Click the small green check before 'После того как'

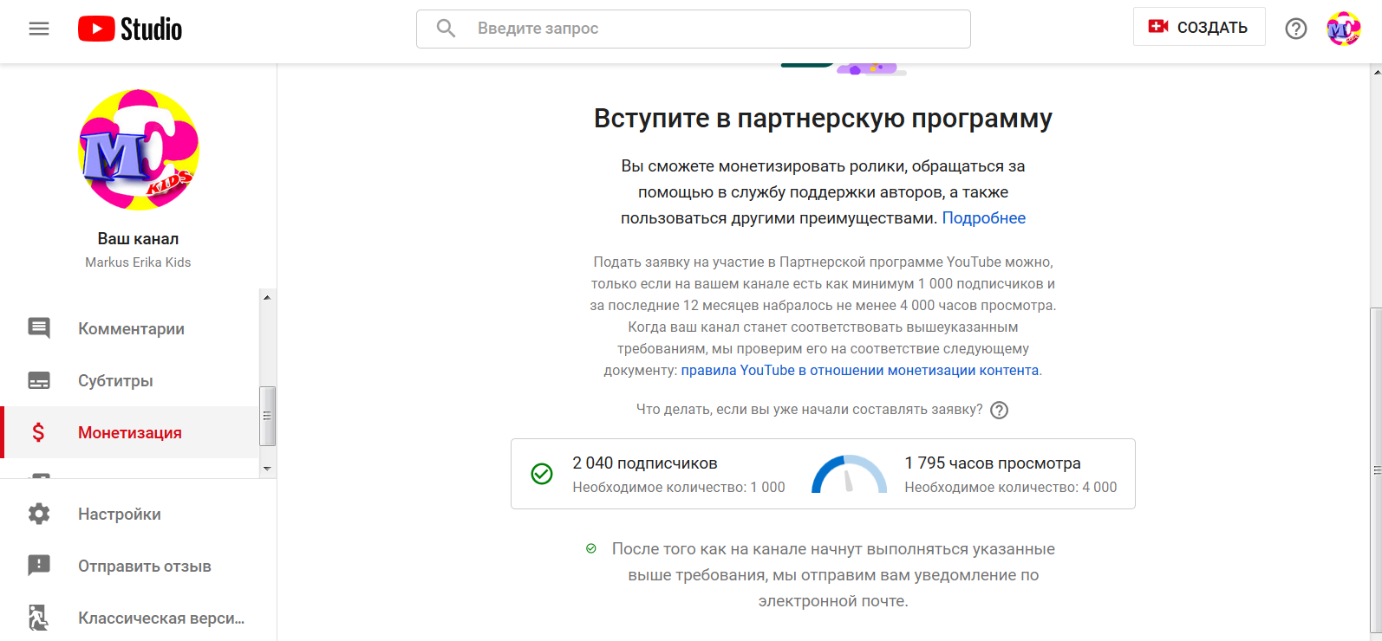(x=591, y=548)
